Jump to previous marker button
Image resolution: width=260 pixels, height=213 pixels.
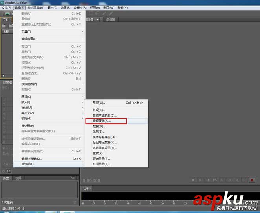(222, 180)
